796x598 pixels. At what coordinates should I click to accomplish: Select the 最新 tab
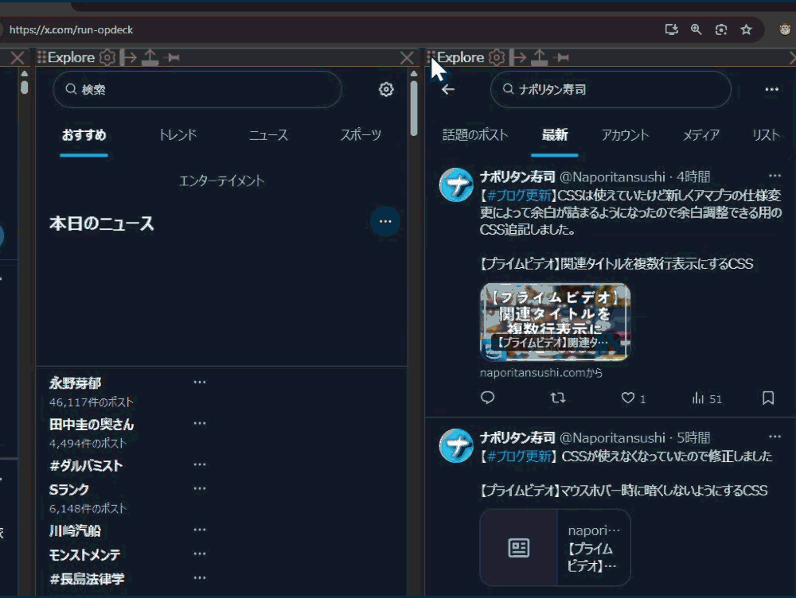[554, 135]
